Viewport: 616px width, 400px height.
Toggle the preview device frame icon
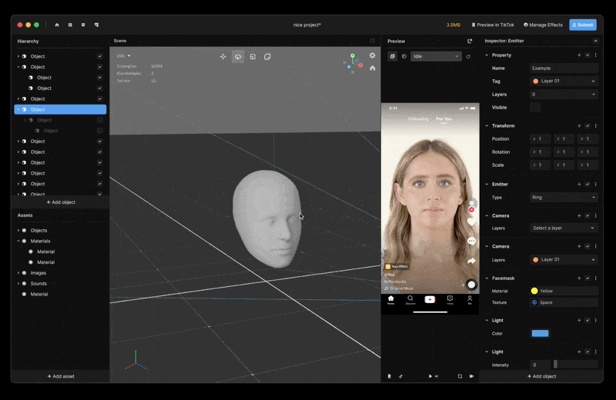coord(393,56)
